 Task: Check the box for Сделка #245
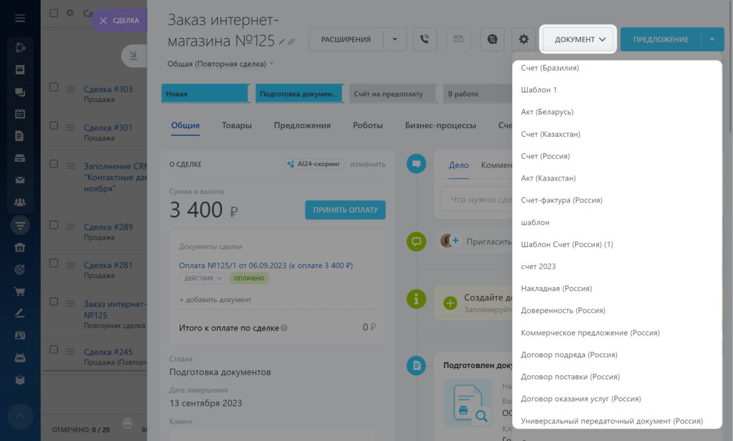54,349
